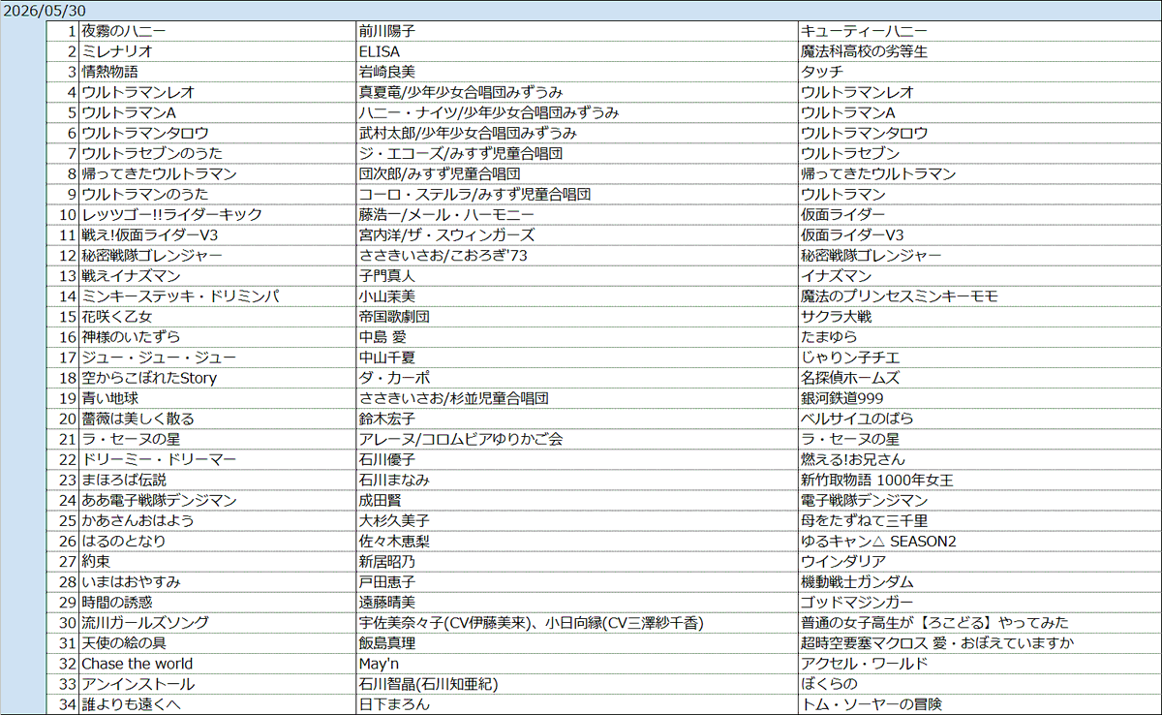Screen dimensions: 1162x715
Task: Select song 天使の絵の具
Action: pos(124,641)
